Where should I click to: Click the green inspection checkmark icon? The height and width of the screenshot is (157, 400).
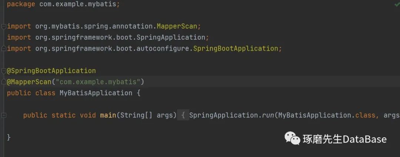click(x=397, y=4)
